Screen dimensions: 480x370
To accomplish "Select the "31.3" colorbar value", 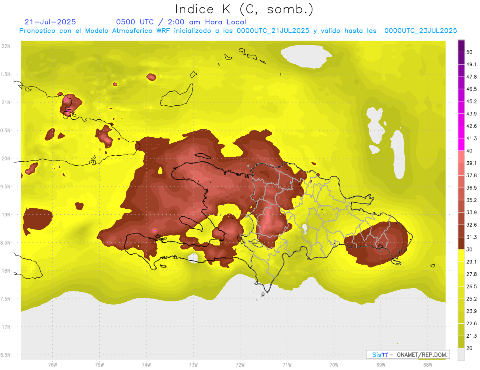I will [x=472, y=237].
